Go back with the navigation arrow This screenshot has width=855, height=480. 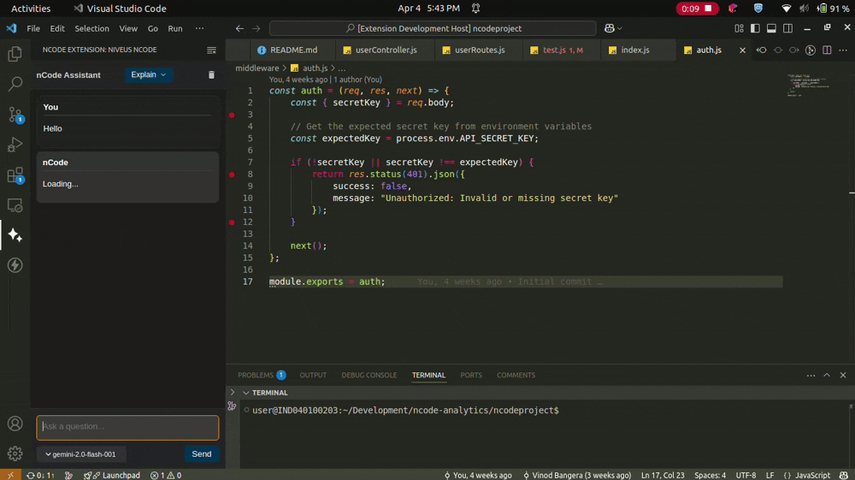pyautogui.click(x=239, y=28)
